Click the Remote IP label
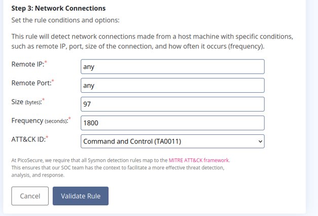 pos(28,64)
